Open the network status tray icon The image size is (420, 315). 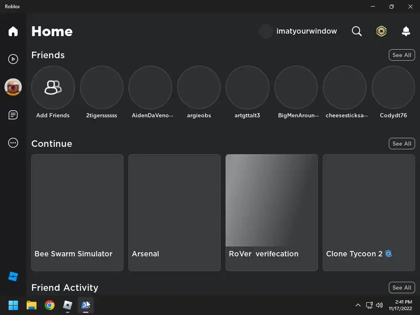(370, 305)
